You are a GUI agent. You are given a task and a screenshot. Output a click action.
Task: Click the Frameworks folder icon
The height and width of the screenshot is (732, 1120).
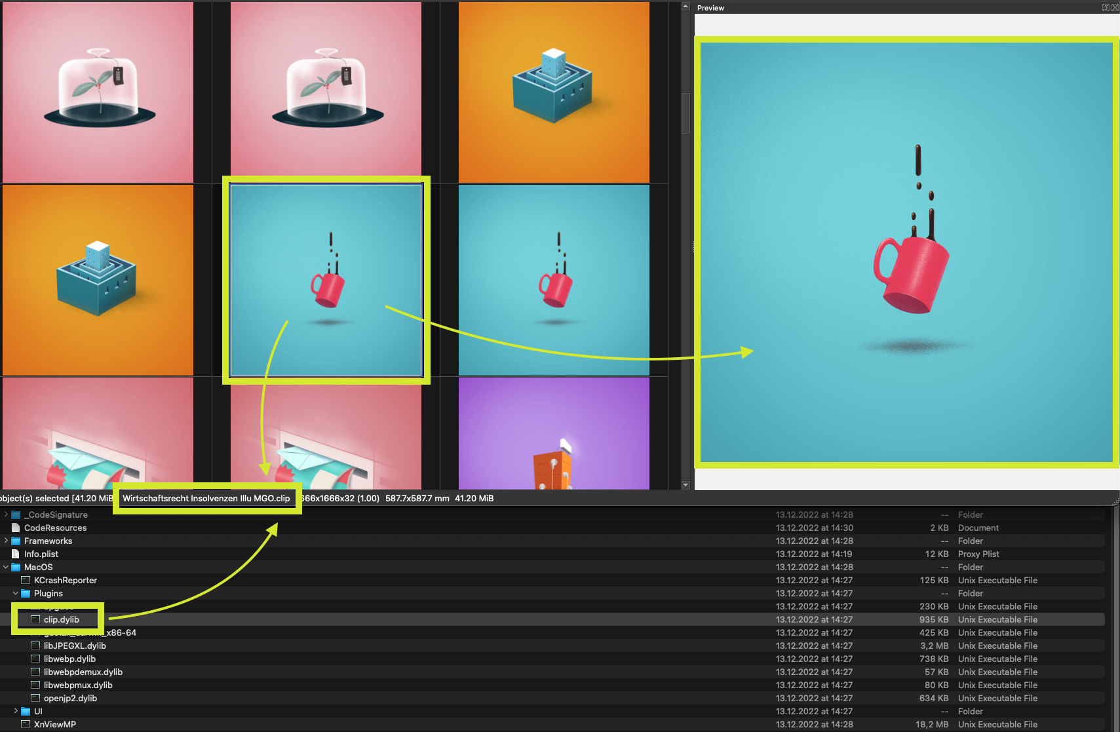pos(16,541)
